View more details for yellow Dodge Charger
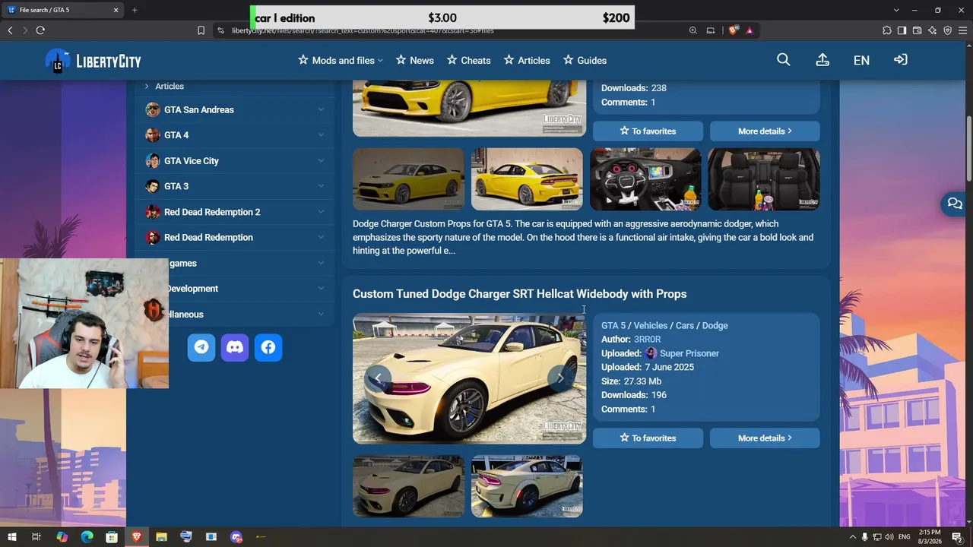The width and height of the screenshot is (973, 547). tap(765, 131)
